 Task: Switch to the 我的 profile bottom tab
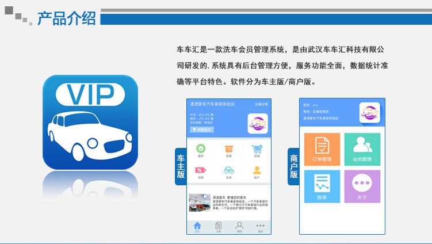[x=239, y=227]
